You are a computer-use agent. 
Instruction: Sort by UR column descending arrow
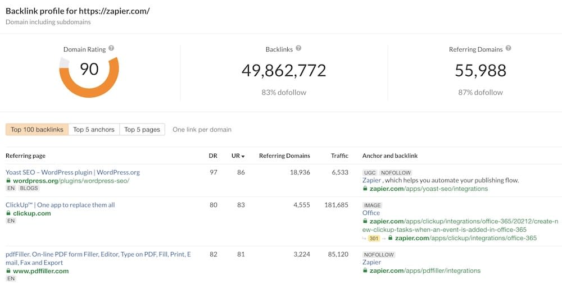click(243, 157)
